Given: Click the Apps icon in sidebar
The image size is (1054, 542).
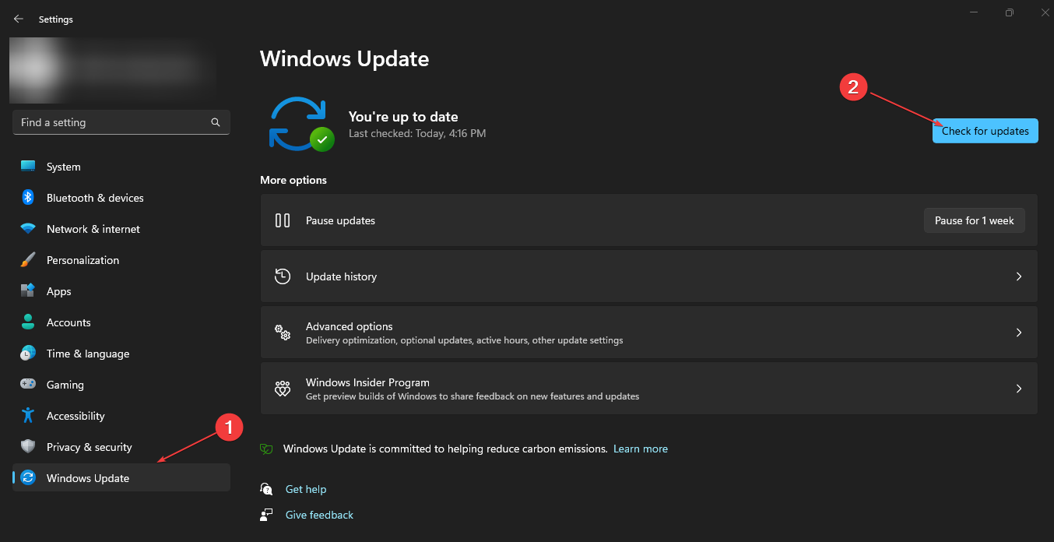Looking at the screenshot, I should [28, 291].
